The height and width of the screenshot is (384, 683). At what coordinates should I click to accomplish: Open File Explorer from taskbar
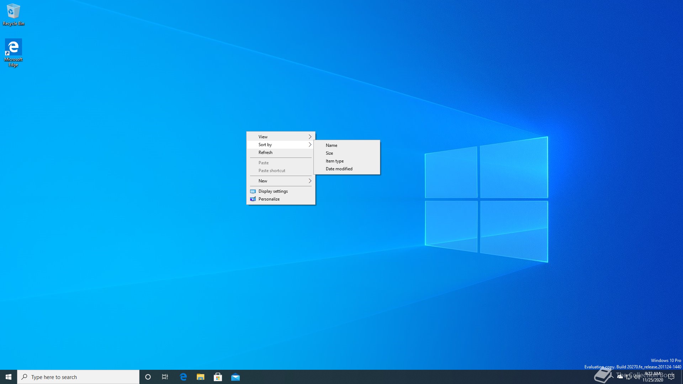[201, 377]
